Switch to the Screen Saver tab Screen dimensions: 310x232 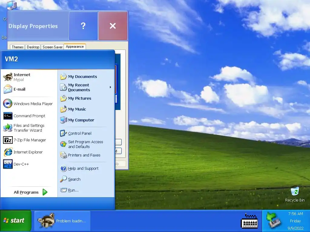[x=52, y=47]
